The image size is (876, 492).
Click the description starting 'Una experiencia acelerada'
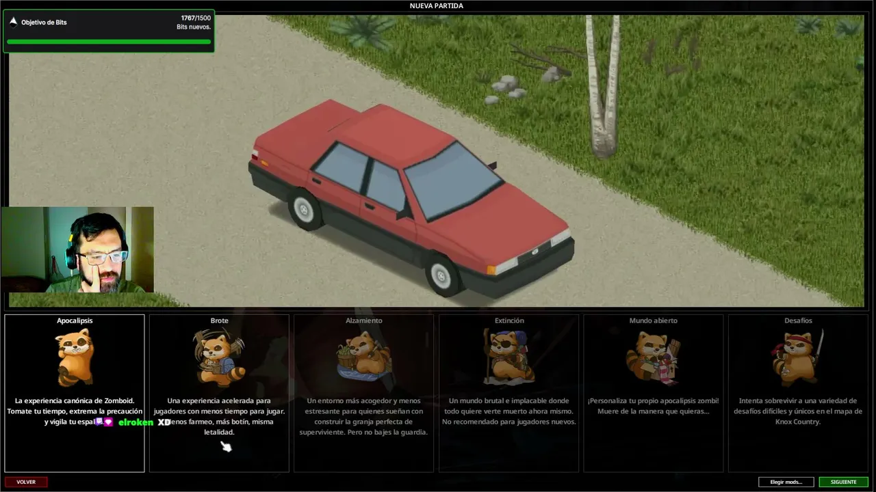pos(219,416)
